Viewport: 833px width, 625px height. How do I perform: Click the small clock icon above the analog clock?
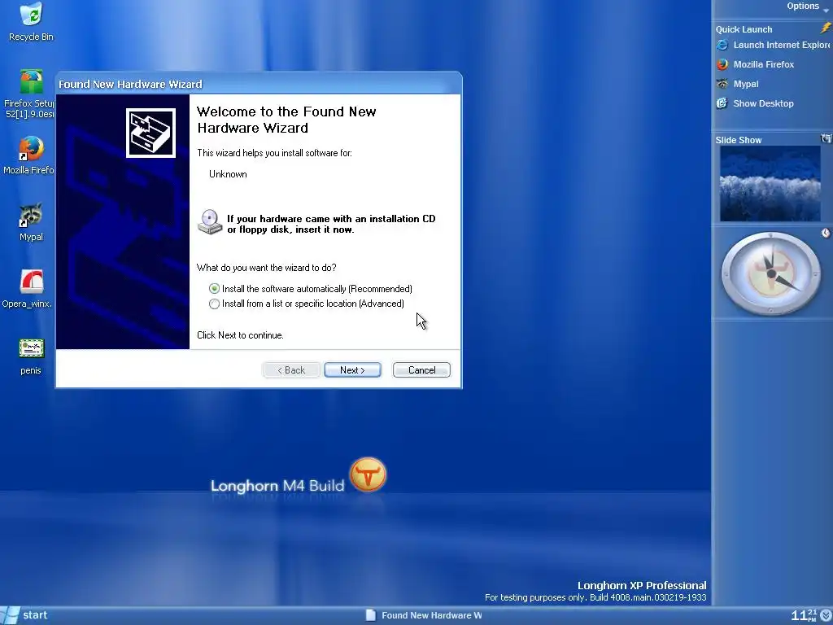826,233
